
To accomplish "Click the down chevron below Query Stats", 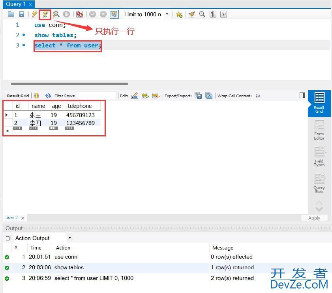I will click(x=319, y=209).
